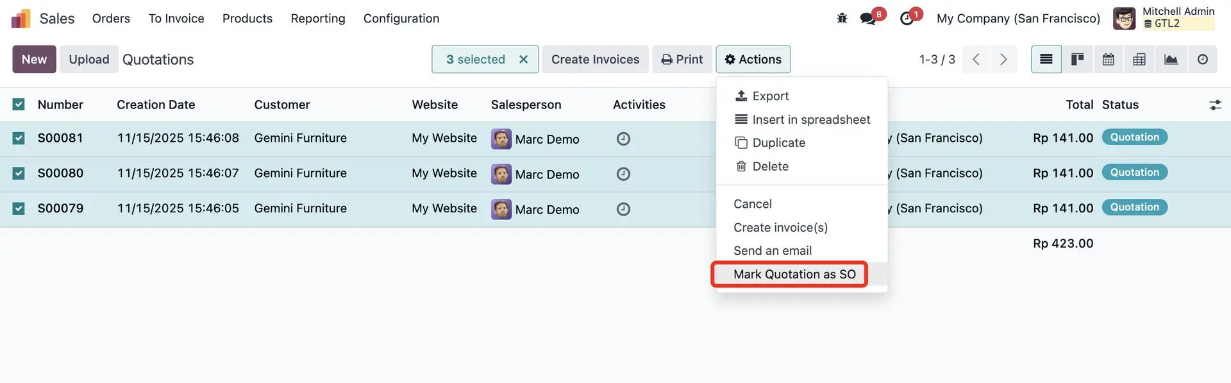The width and height of the screenshot is (1231, 383).
Task: Click activity clock for order S00081
Action: (x=623, y=139)
